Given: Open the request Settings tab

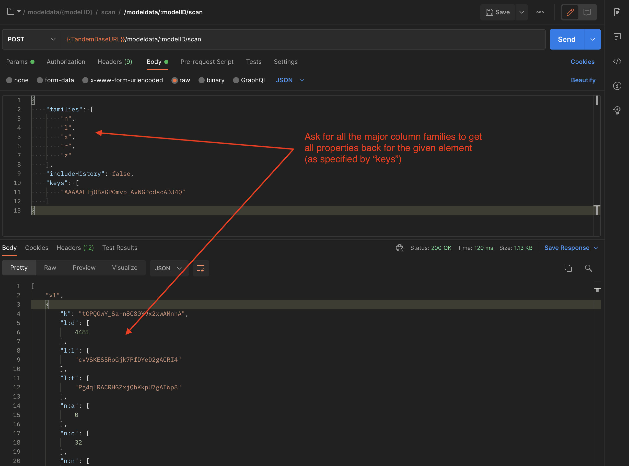Looking at the screenshot, I should (286, 62).
